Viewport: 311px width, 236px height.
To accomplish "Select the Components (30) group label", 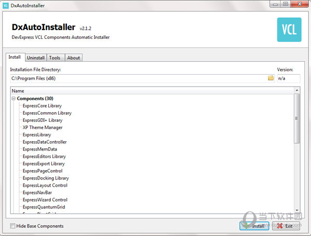I will [x=35, y=99].
